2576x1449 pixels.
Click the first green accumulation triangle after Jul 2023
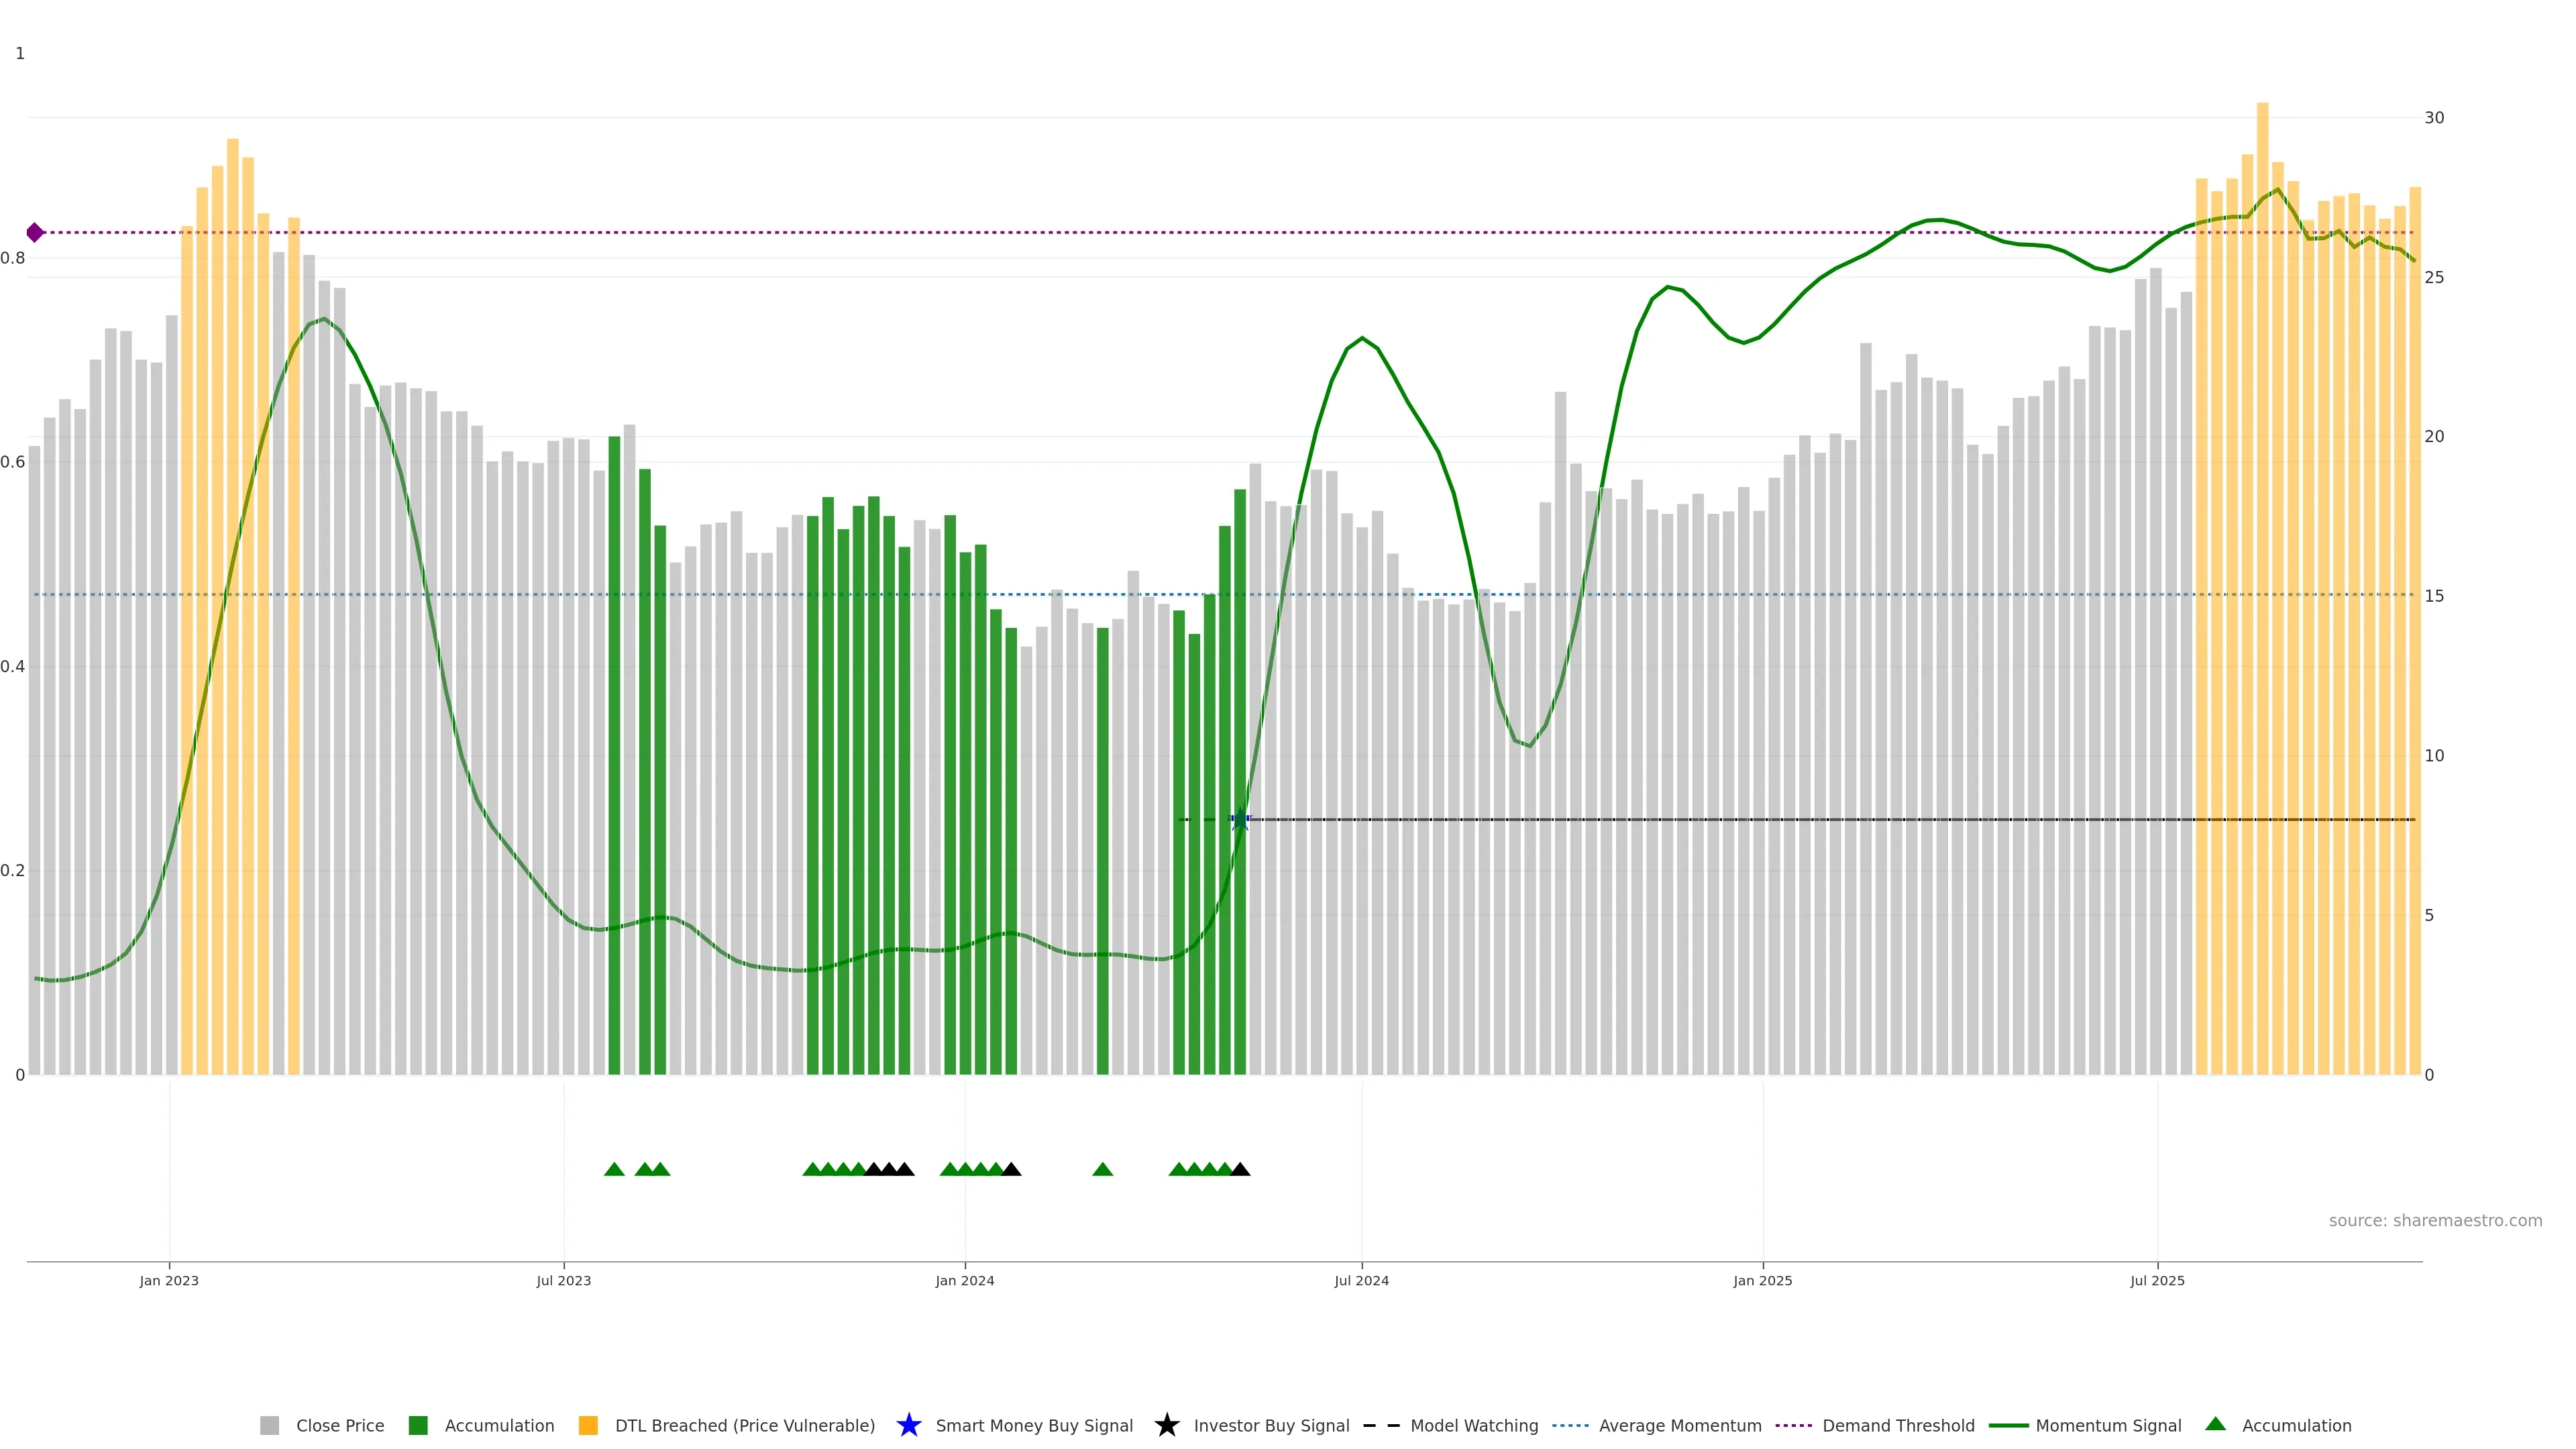(614, 1169)
